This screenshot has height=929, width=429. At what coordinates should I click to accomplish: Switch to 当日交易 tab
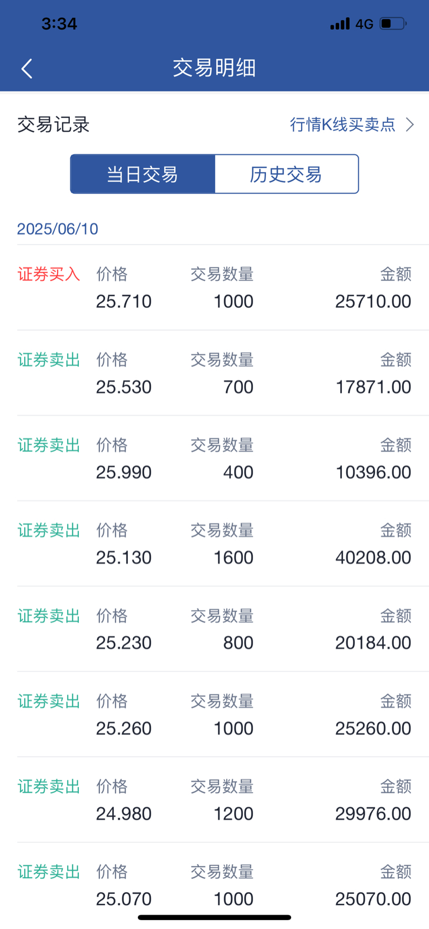click(x=142, y=174)
